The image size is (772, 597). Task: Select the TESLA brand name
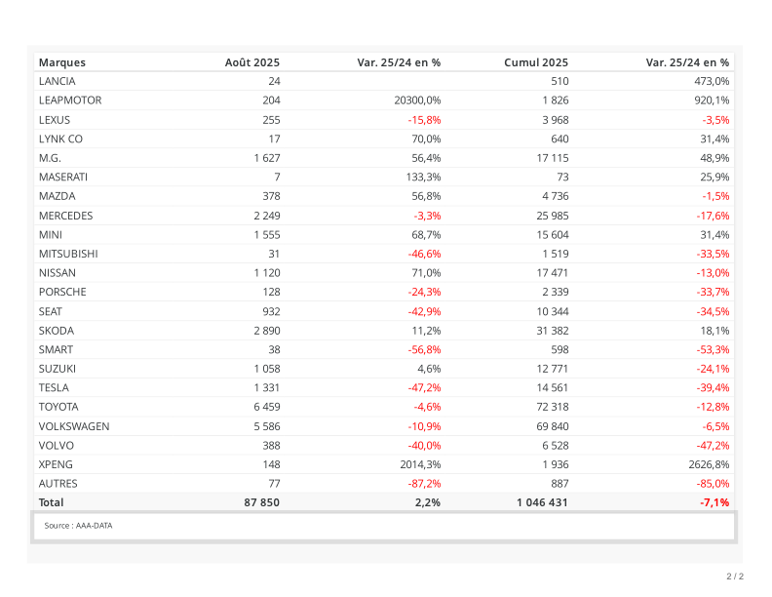pyautogui.click(x=54, y=387)
